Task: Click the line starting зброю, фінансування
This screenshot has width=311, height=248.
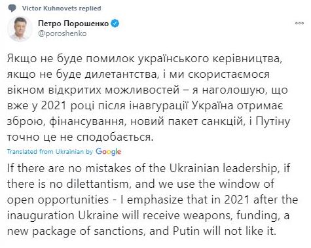Action: (x=149, y=122)
